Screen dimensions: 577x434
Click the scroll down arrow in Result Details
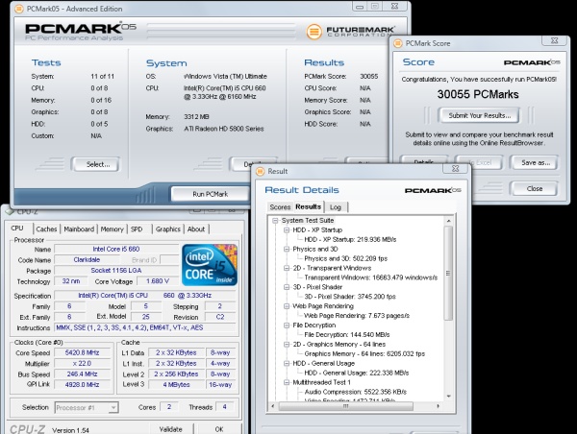tap(448, 397)
